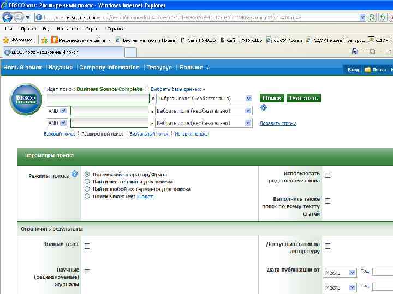The image size is (393, 294).
Task: Click the Выбрать базы данных link
Action: click(178, 89)
